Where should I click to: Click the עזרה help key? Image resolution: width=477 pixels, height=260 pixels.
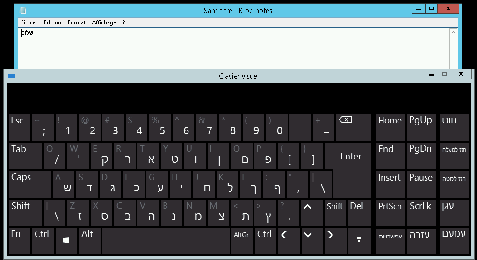tap(422, 240)
